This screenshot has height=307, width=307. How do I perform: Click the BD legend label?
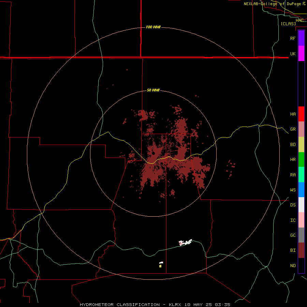pyautogui.click(x=293, y=145)
